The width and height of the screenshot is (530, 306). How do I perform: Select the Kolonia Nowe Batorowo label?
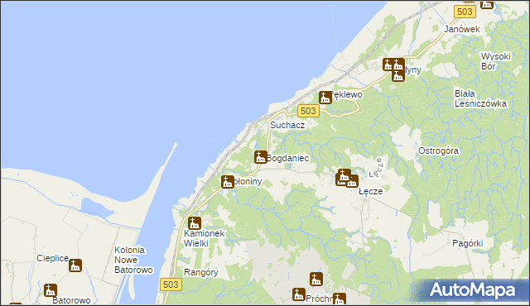coord(133,260)
